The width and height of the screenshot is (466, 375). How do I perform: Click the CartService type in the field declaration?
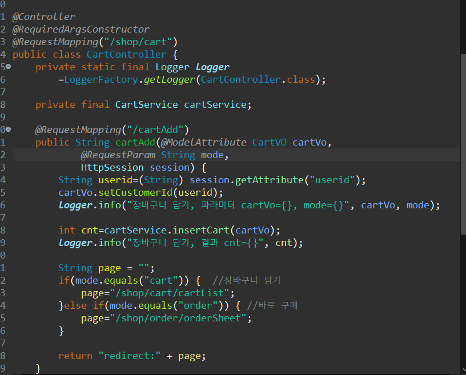coord(147,104)
